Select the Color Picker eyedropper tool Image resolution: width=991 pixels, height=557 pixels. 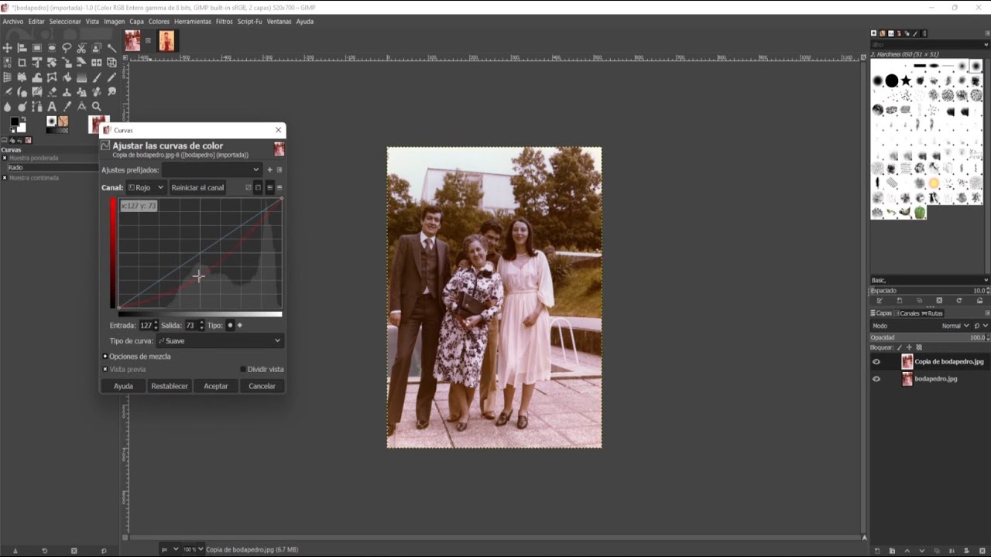[67, 107]
